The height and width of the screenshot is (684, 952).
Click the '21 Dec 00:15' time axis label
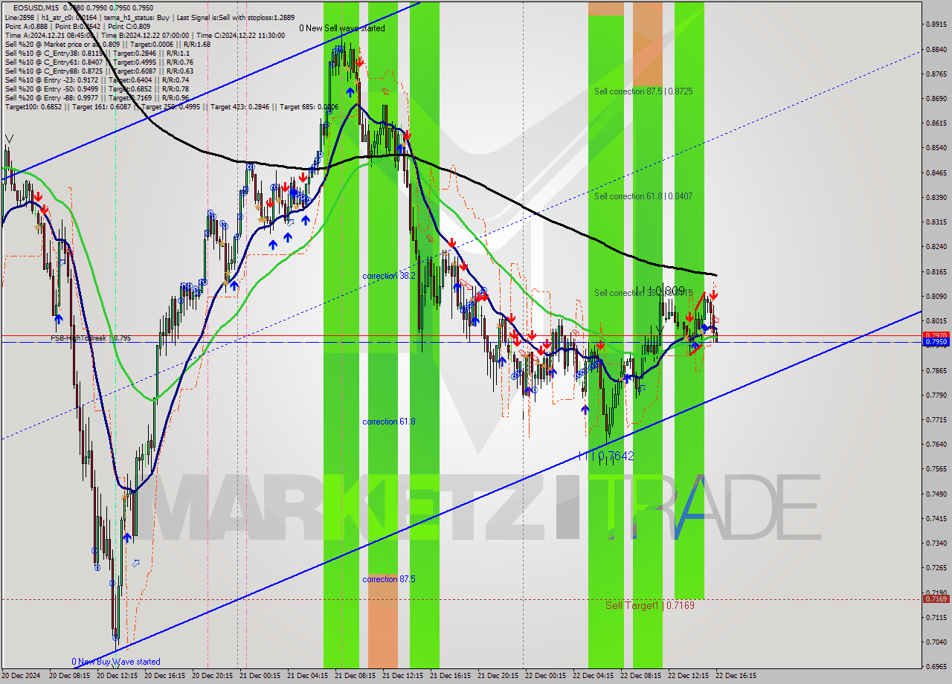click(x=261, y=677)
